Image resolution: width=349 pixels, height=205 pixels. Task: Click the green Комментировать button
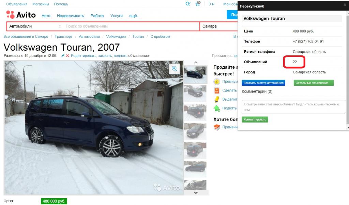click(255, 119)
